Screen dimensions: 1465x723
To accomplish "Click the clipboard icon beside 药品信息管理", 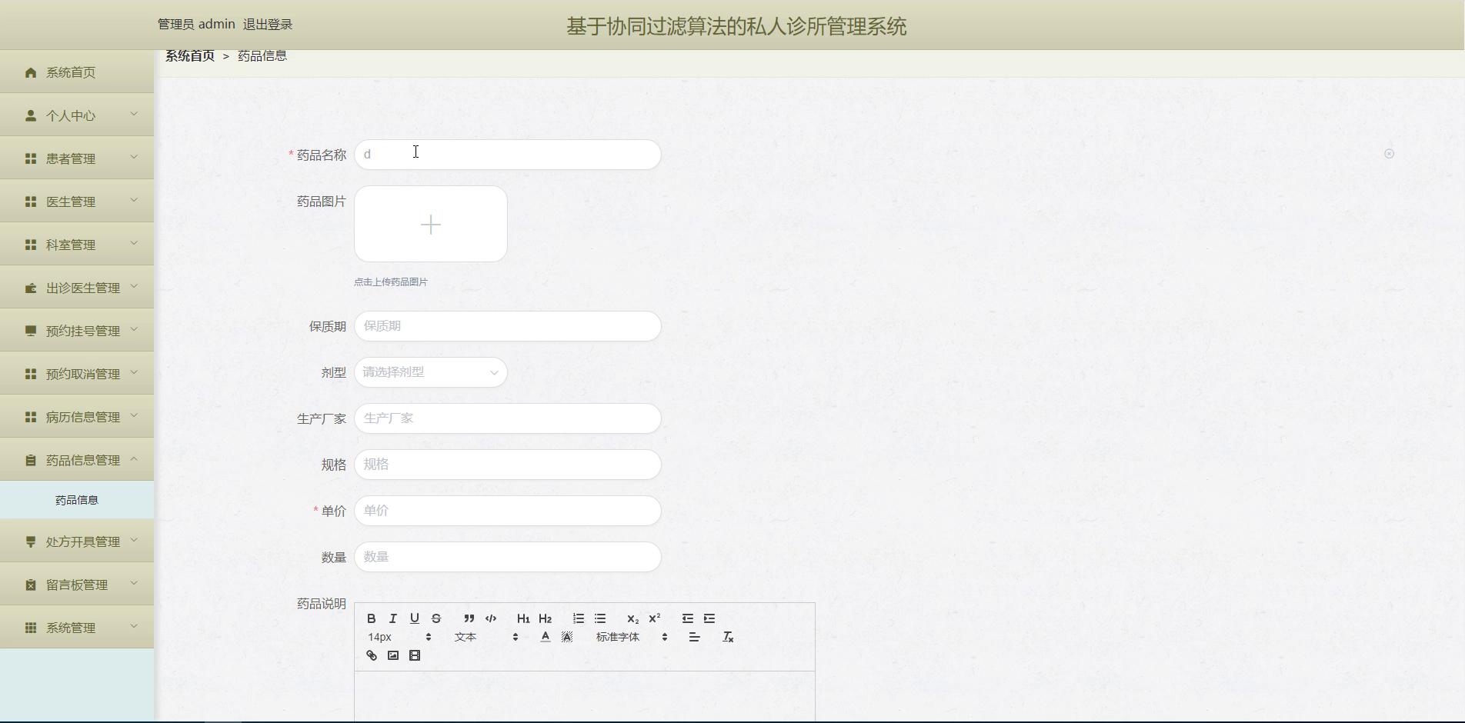I will 31,460.
